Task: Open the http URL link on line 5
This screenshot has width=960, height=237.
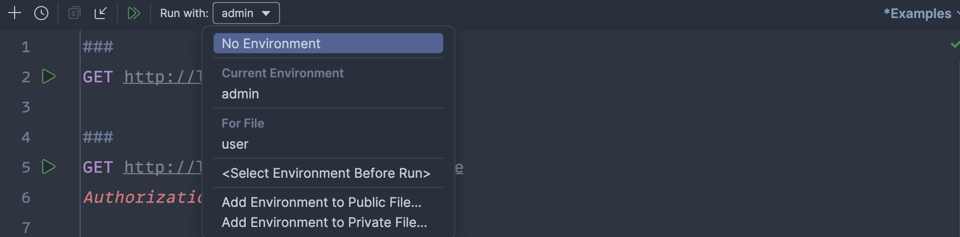Action: [x=163, y=167]
